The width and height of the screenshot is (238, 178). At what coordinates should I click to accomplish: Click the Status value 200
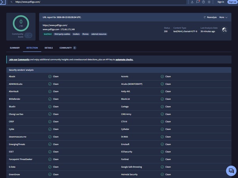(x=166, y=31)
